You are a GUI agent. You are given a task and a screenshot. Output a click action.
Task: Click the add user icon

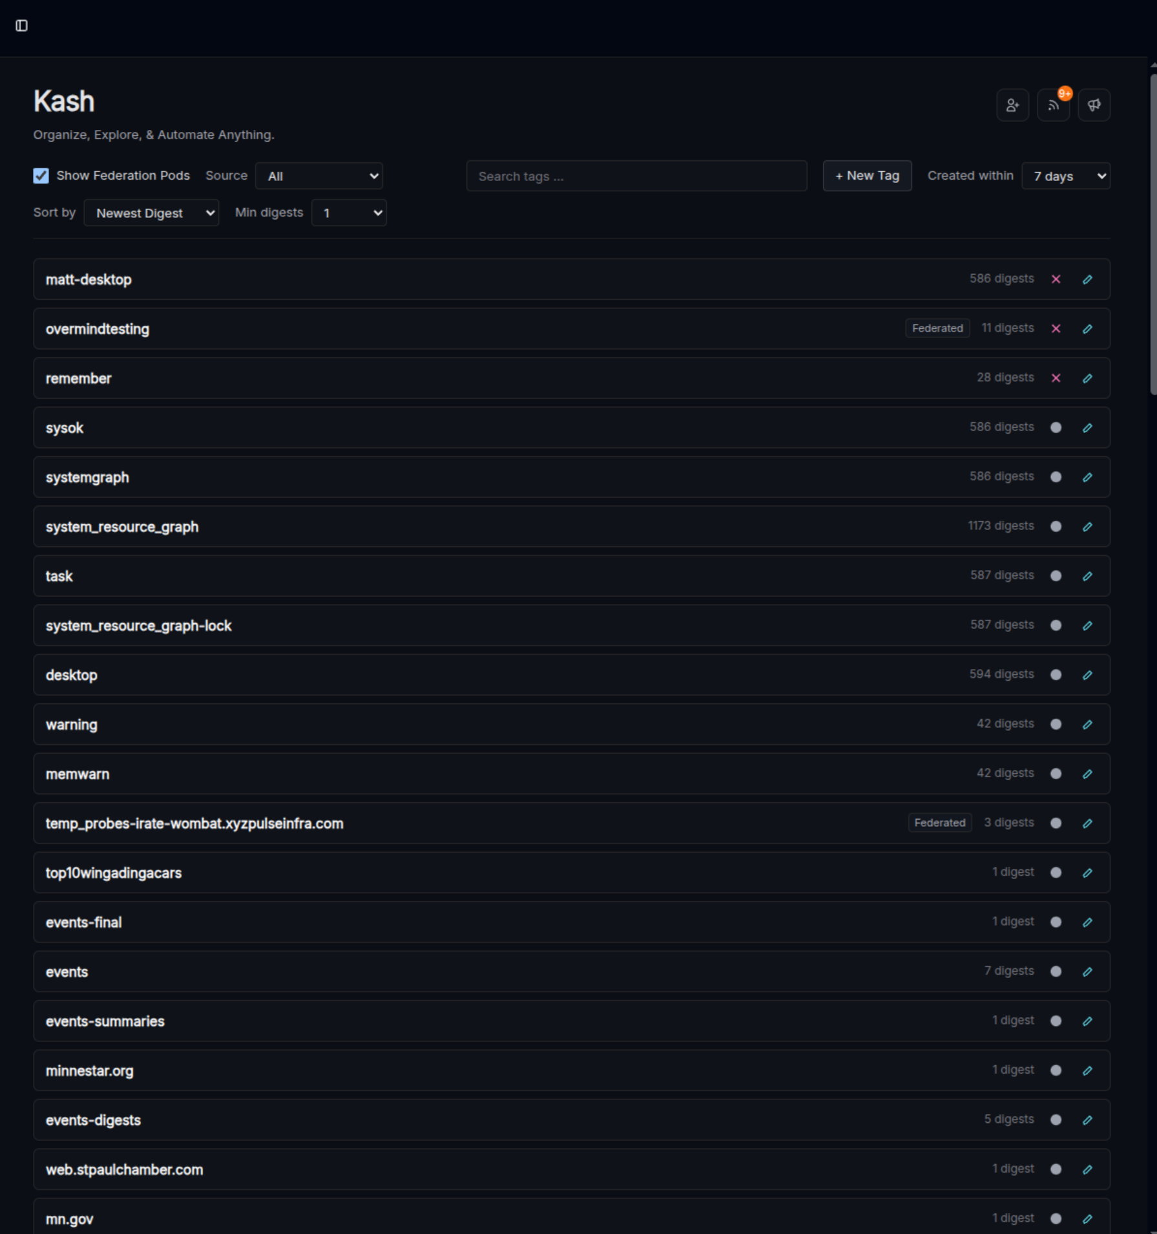(x=1012, y=105)
